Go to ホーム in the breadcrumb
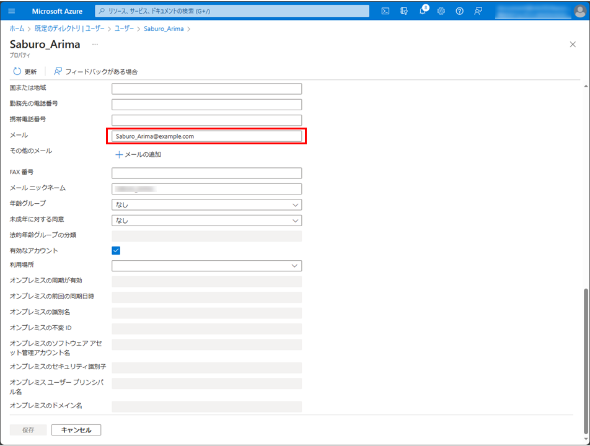The height and width of the screenshot is (446, 590). [x=17, y=28]
